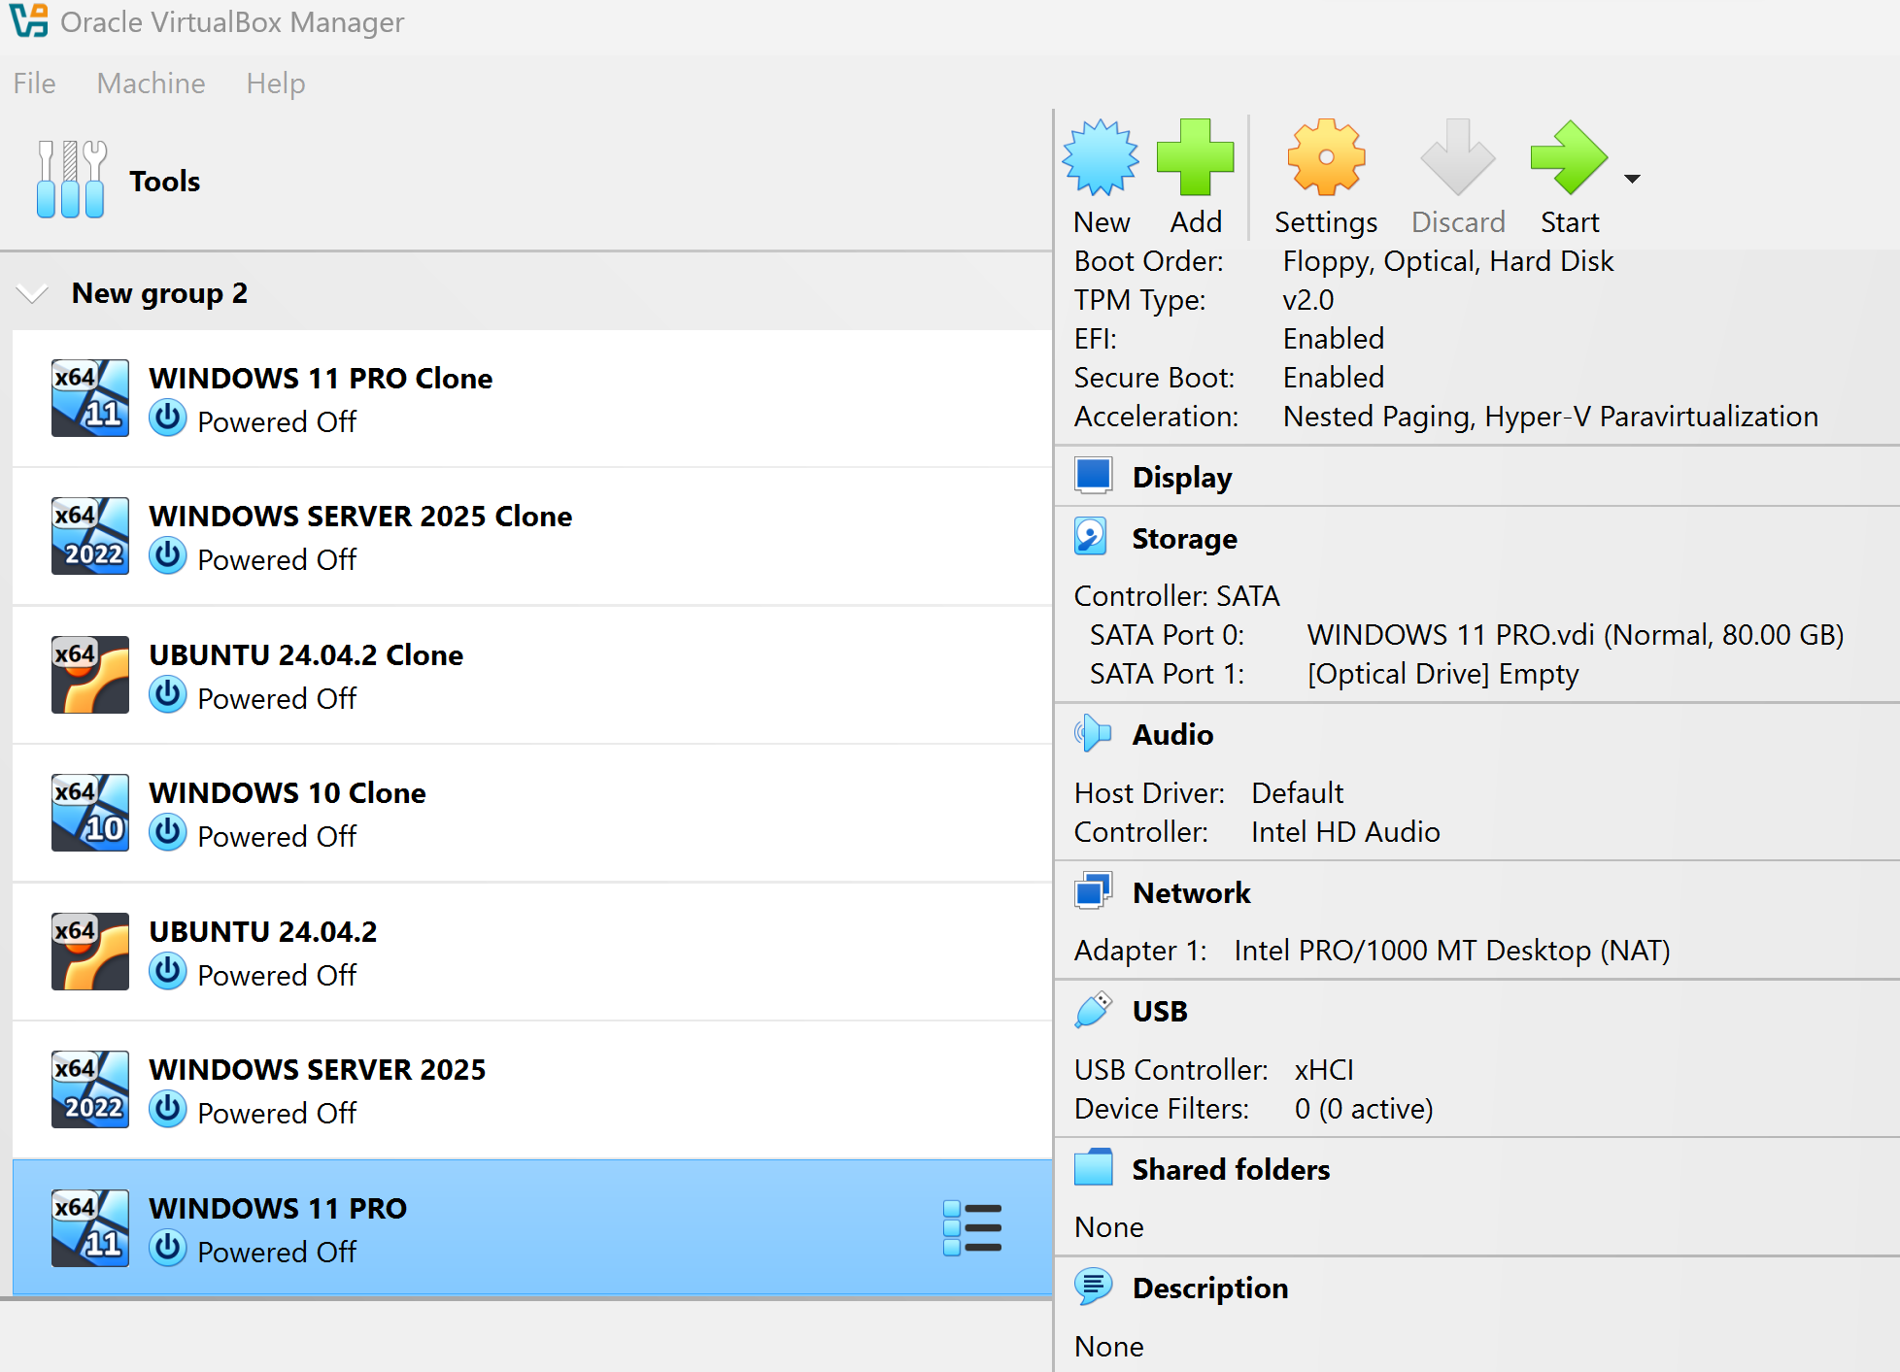Screen dimensions: 1900x1372
Task: Open the Tools wrench icon
Action: (71, 181)
